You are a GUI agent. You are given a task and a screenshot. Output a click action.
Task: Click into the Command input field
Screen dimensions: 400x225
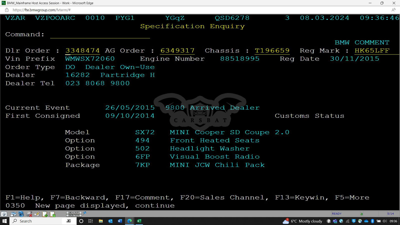[x=100, y=34]
